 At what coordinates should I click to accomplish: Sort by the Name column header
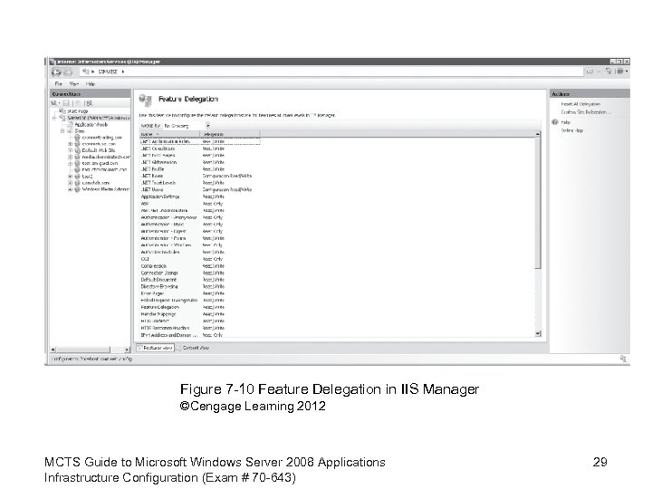pos(169,134)
